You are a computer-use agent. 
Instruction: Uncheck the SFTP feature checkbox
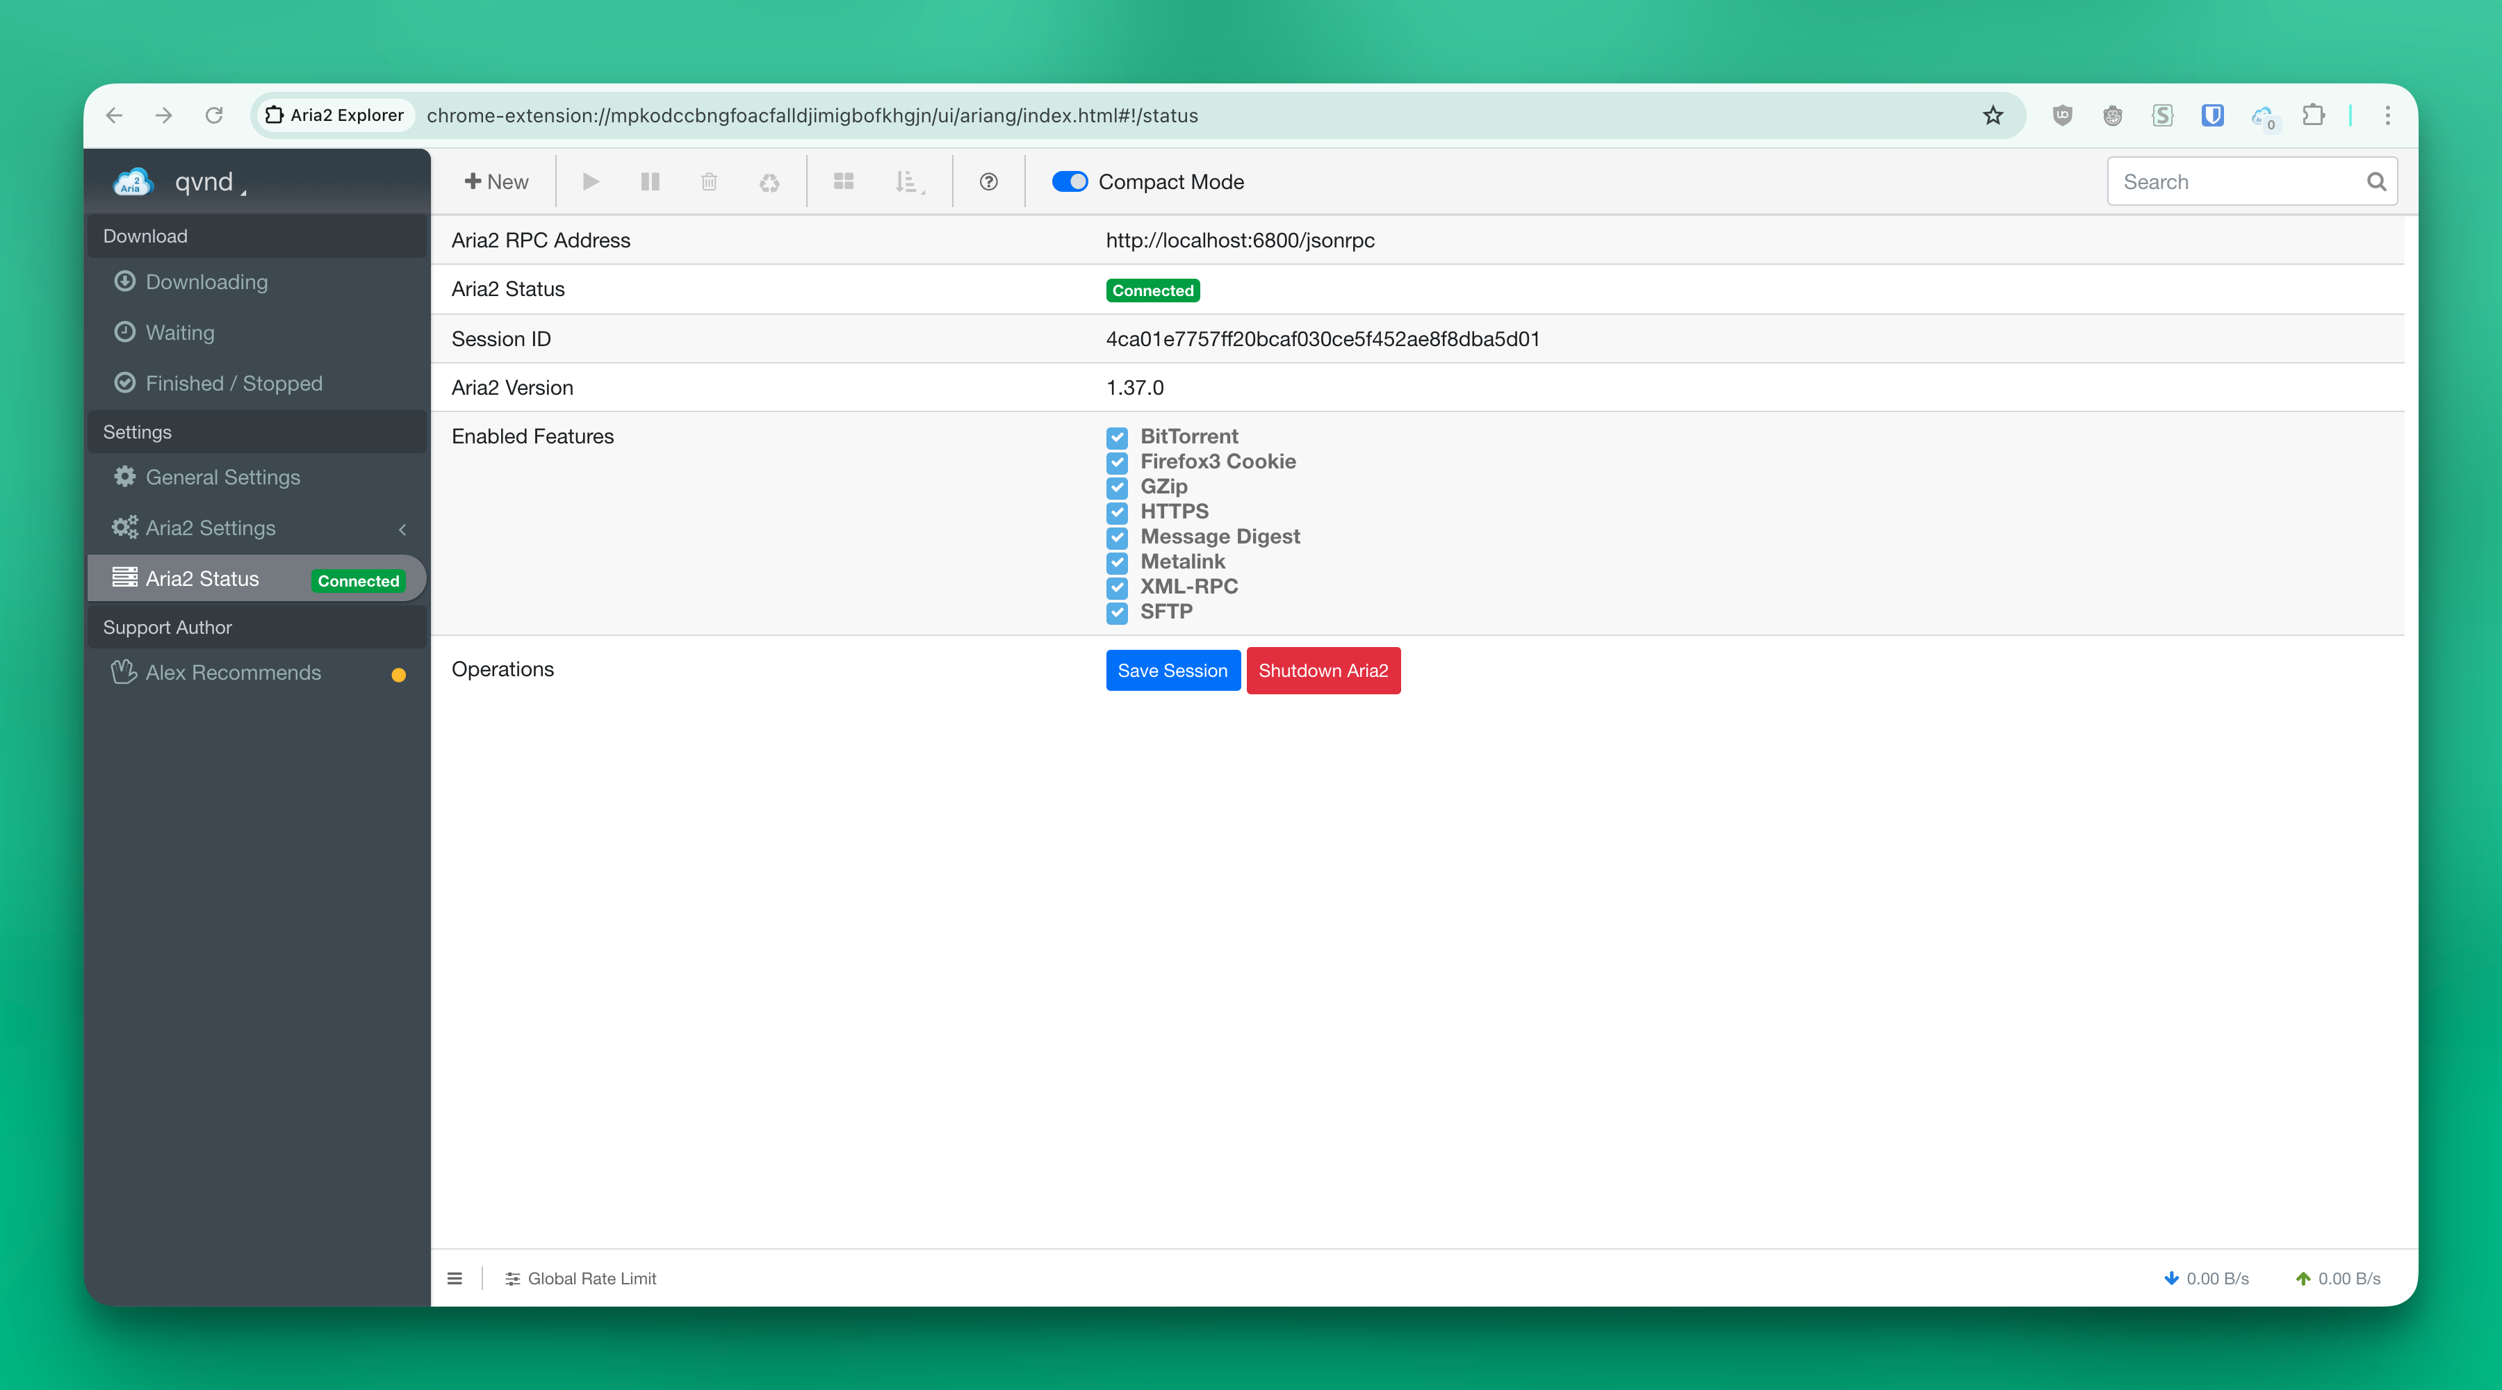[x=1117, y=612]
